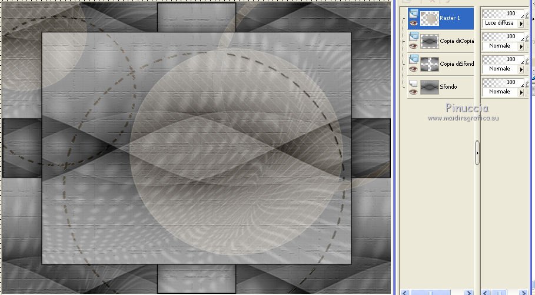Click the horizontal scrollbar thumb under layer names
This screenshot has height=295, width=535.
(430, 293)
